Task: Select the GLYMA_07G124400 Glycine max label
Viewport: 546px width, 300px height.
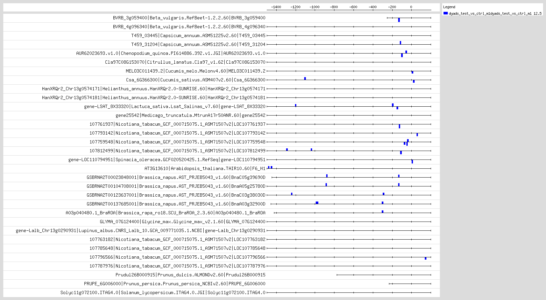Action: click(183, 222)
